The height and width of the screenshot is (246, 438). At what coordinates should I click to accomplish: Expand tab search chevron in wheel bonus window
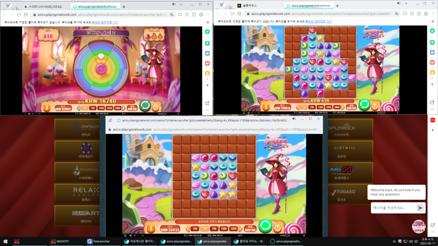[x=181, y=4]
